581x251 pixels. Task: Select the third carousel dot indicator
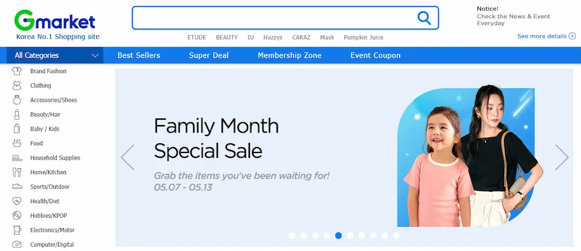coord(315,235)
